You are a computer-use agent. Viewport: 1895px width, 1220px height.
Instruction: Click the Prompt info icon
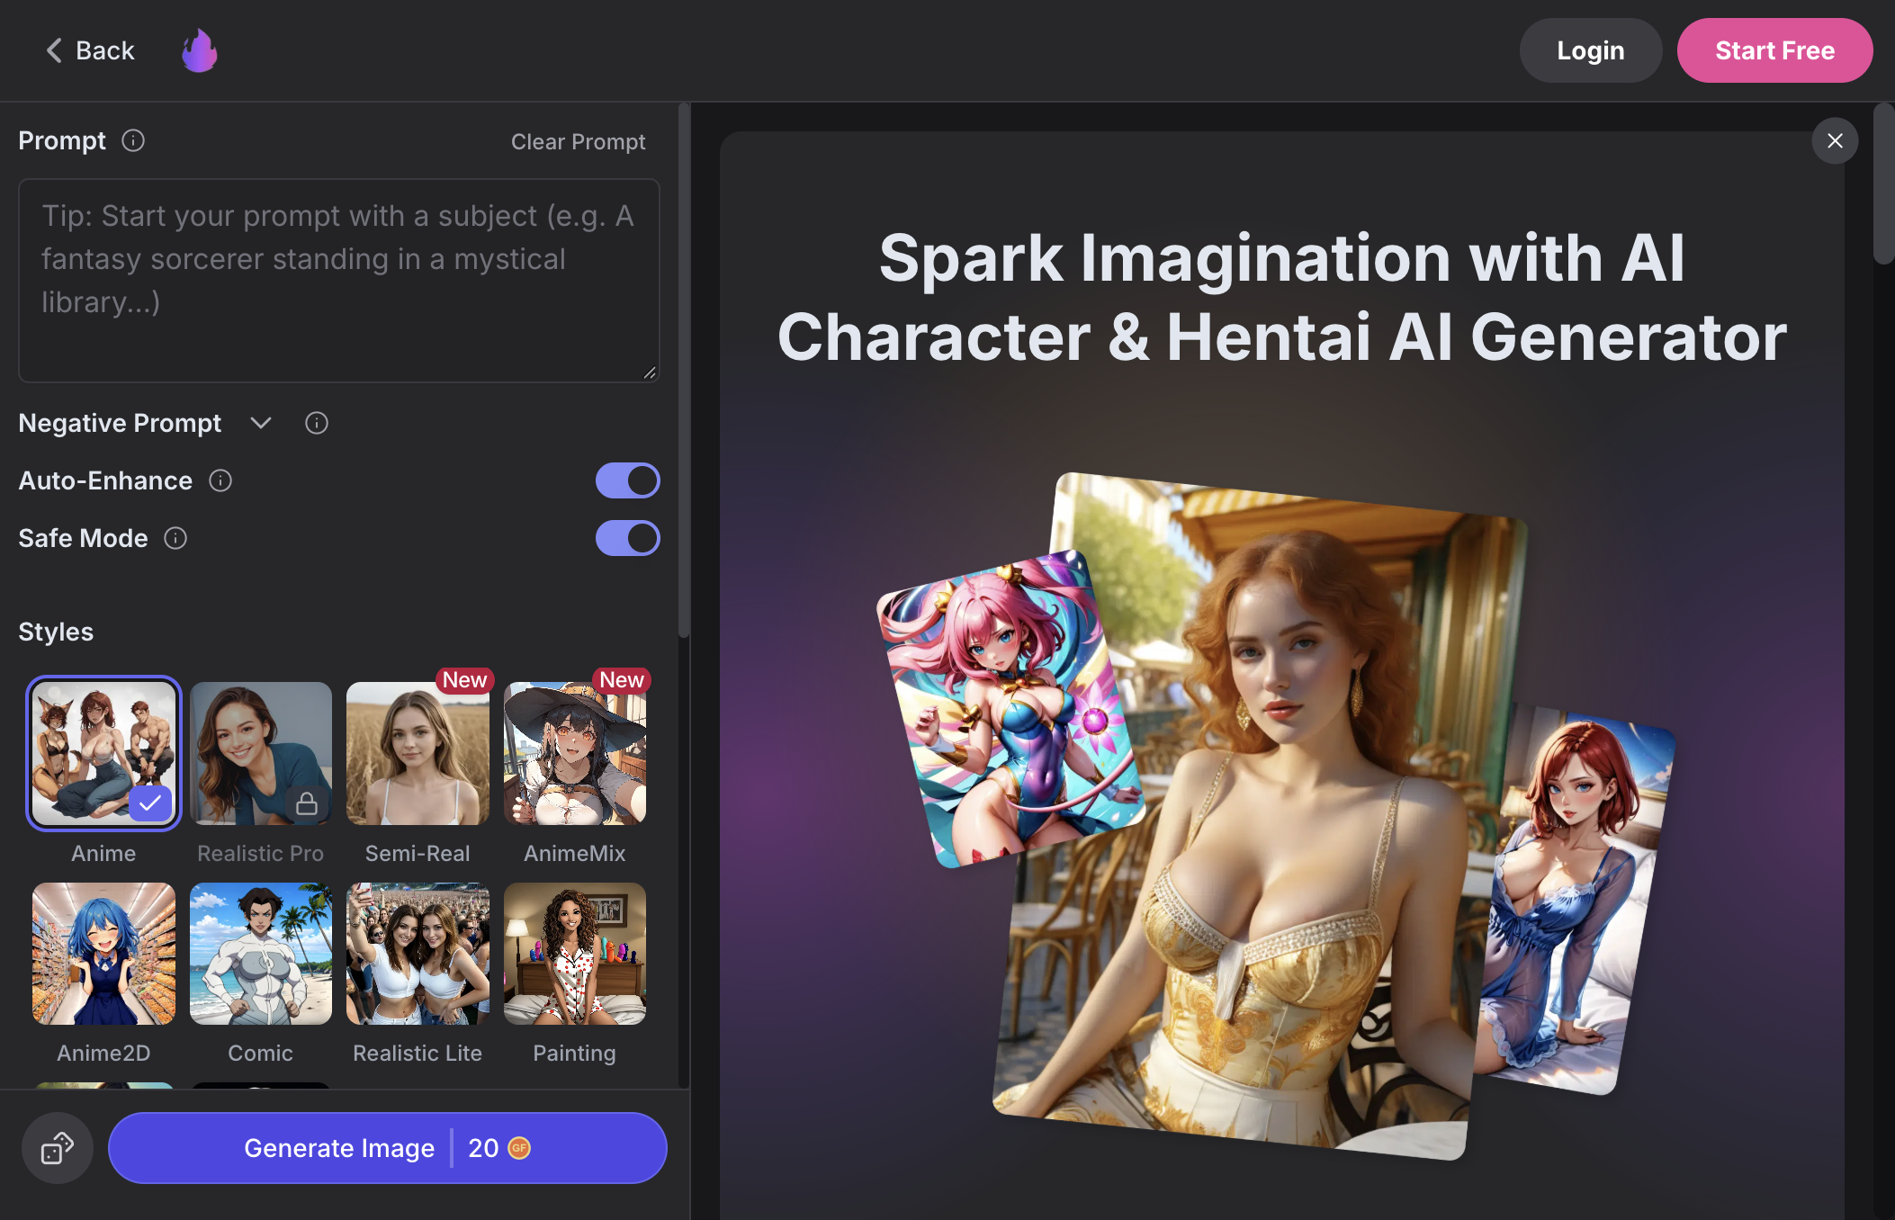pos(133,140)
